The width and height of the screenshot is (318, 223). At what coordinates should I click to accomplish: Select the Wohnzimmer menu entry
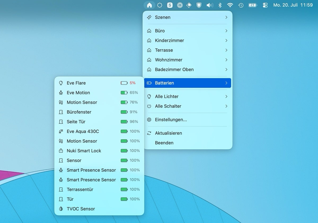(188, 60)
